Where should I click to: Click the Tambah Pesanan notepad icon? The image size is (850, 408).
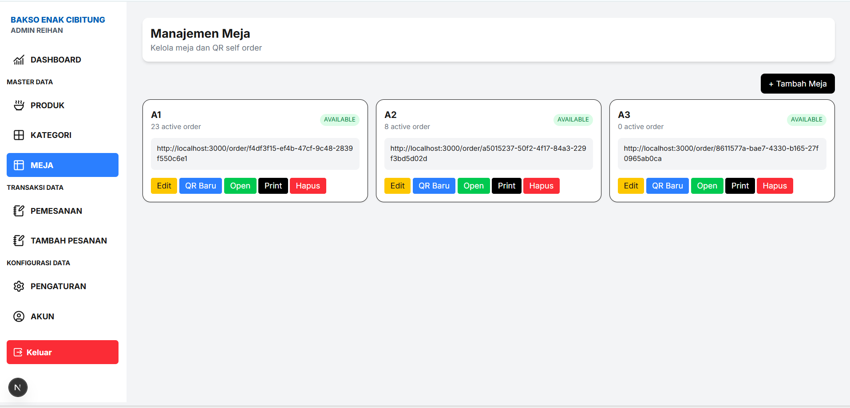[x=19, y=241]
